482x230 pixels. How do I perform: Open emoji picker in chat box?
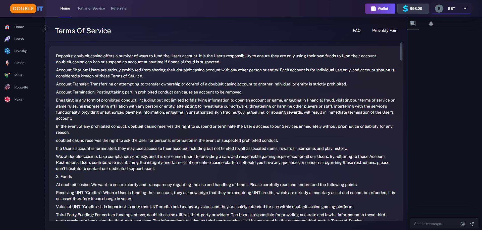pos(463,224)
